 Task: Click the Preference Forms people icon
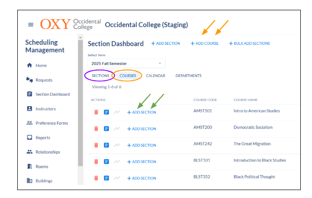[x=29, y=123]
